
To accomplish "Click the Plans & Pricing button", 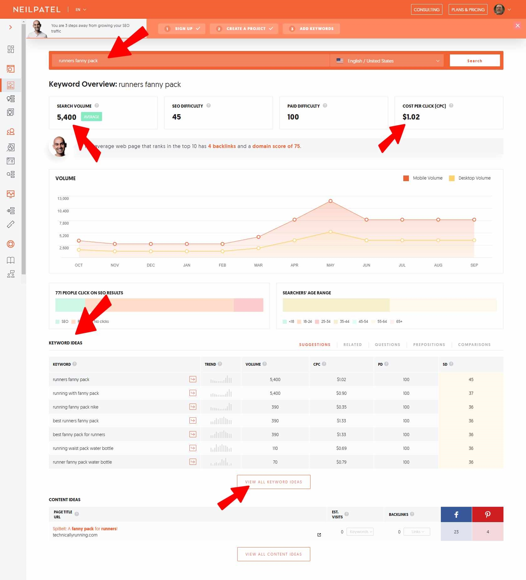I will pyautogui.click(x=468, y=10).
